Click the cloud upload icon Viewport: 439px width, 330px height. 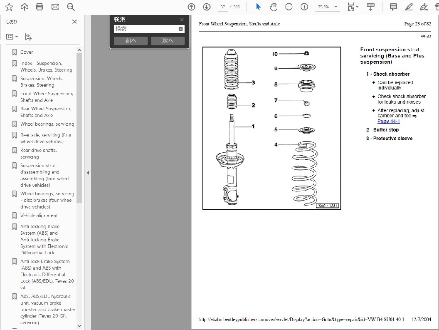point(25,7)
